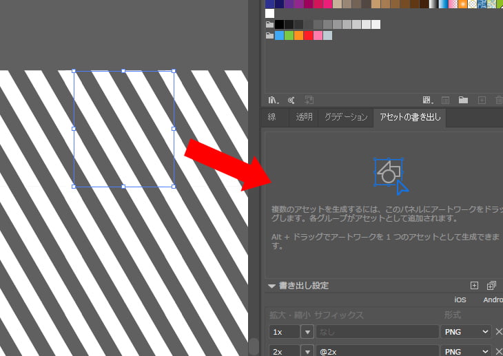Open the Swatch Libraries menu icon
503x356 pixels.
point(272,100)
